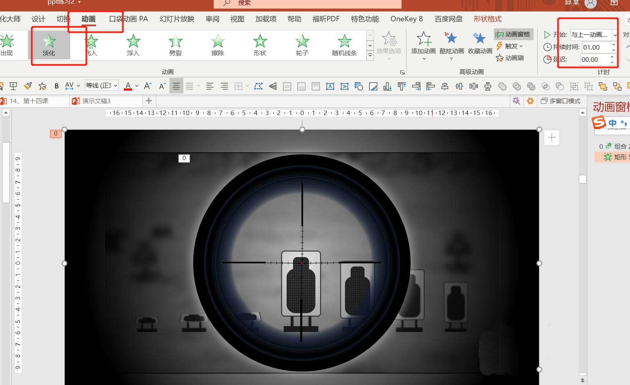Image resolution: width=630 pixels, height=385 pixels.
Task: Choose the 擦除 (Wipe) animation
Action: click(217, 43)
